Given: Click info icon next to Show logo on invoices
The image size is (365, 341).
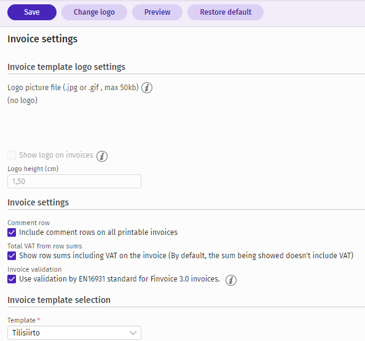Looking at the screenshot, I should [x=102, y=156].
